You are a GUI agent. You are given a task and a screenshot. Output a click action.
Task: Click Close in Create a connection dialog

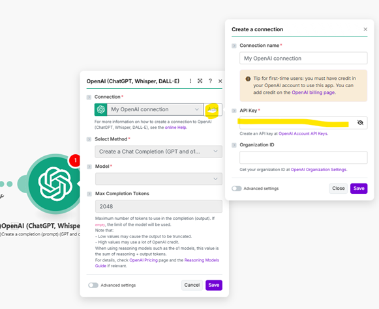pyautogui.click(x=339, y=189)
